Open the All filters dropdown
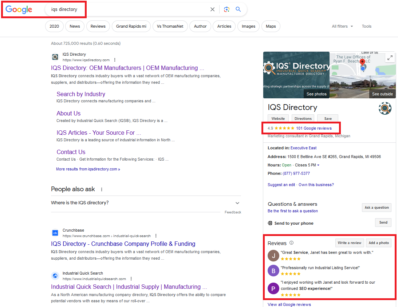Viewport: 398px width, 307px height. click(342, 26)
